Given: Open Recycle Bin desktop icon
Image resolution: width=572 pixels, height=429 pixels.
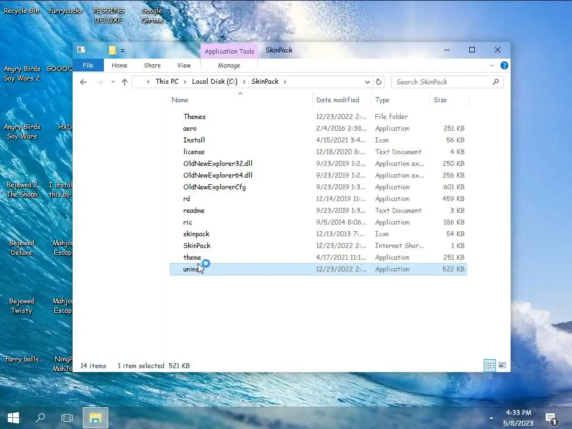Looking at the screenshot, I should tap(21, 11).
